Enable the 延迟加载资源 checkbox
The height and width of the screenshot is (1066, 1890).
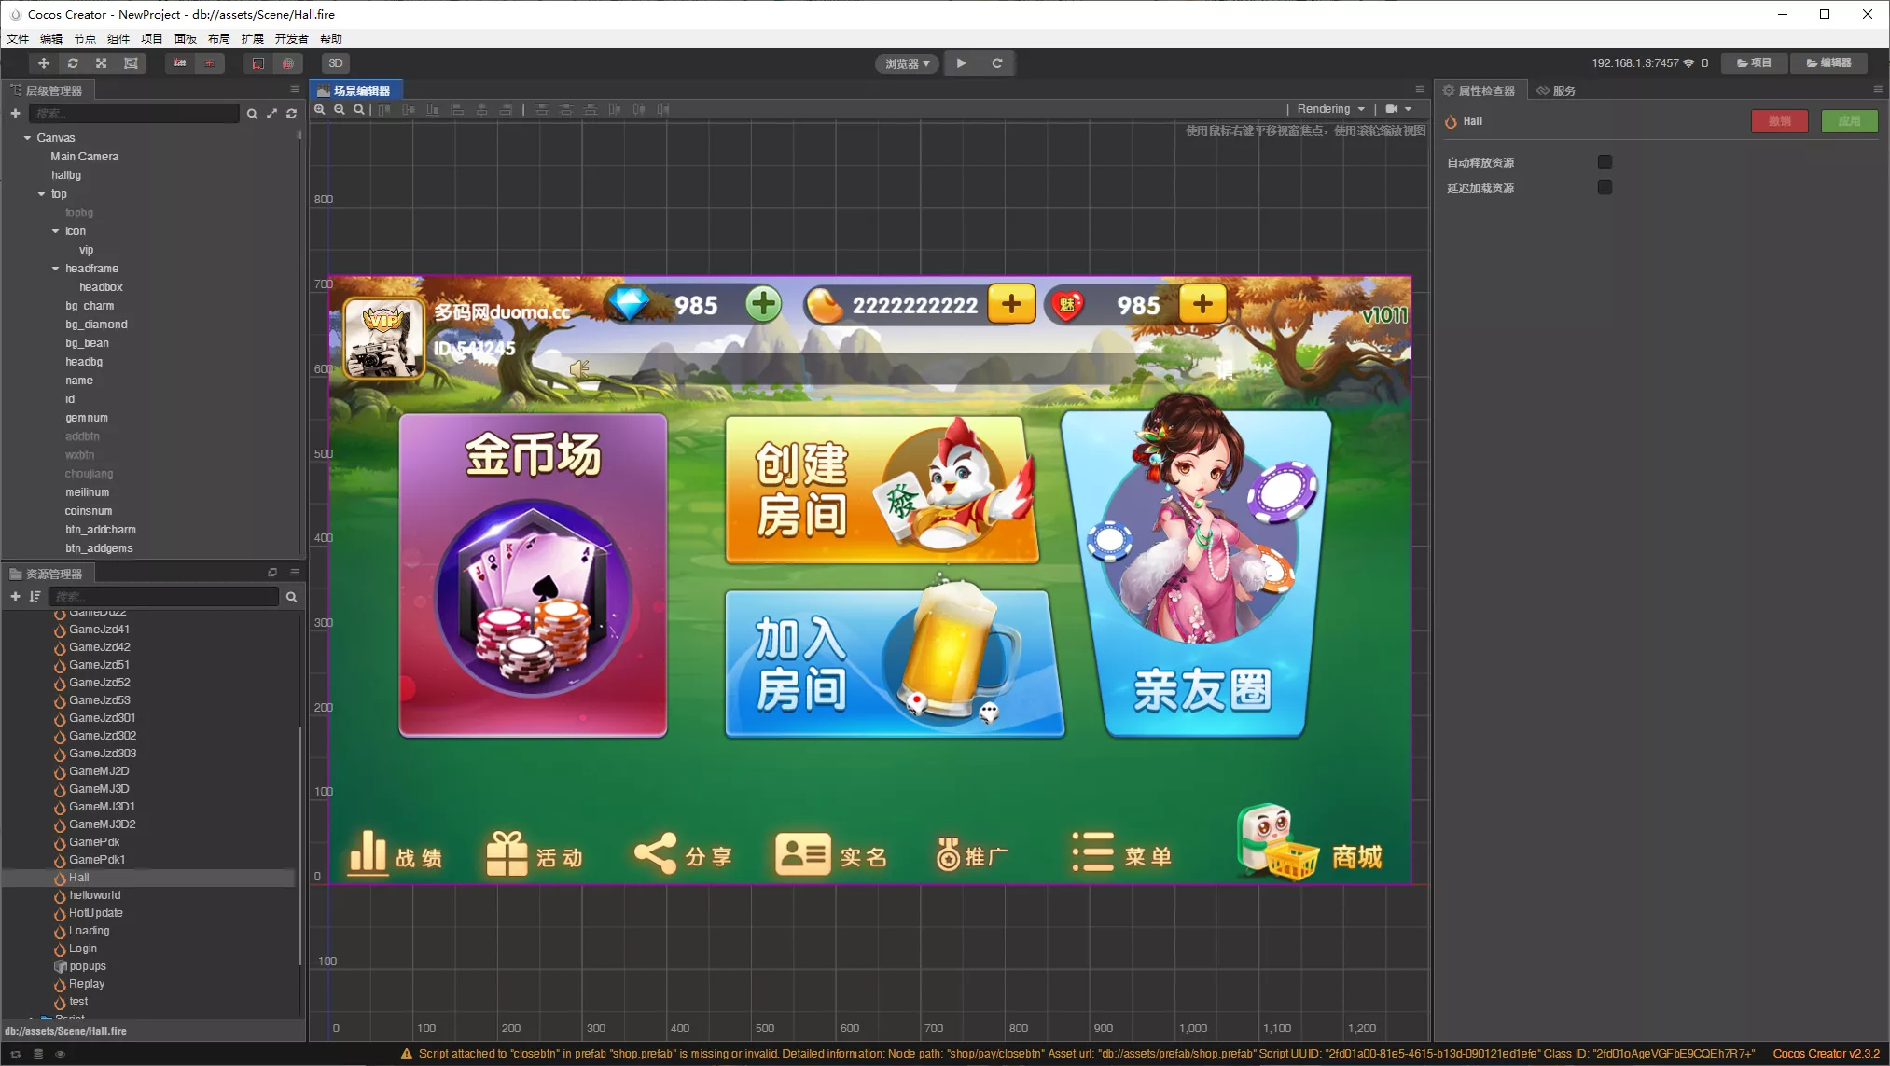(1605, 187)
